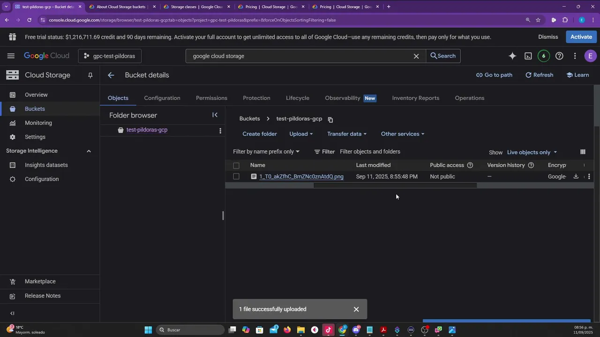Go to Buckets breadcrumb link
600x337 pixels.
(249, 119)
